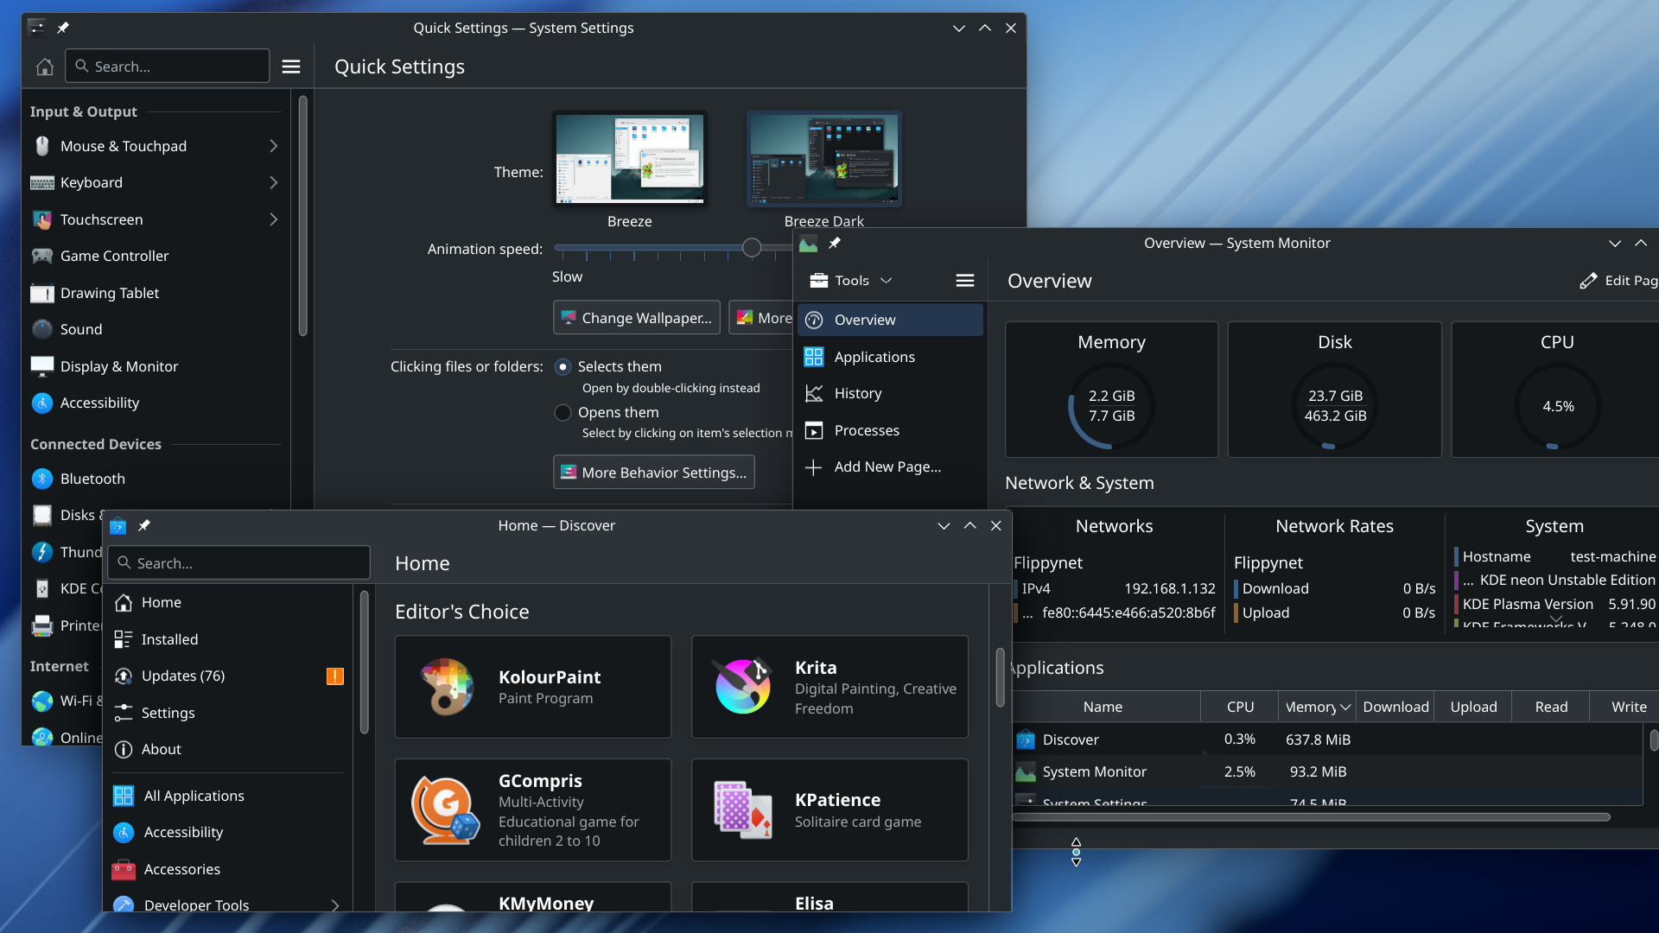This screenshot has height=933, width=1659.
Task: Click the Bluetooth icon in sidebar
Action: click(x=42, y=479)
